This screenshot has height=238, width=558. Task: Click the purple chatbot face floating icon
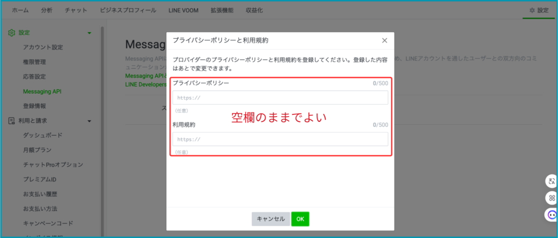click(552, 215)
